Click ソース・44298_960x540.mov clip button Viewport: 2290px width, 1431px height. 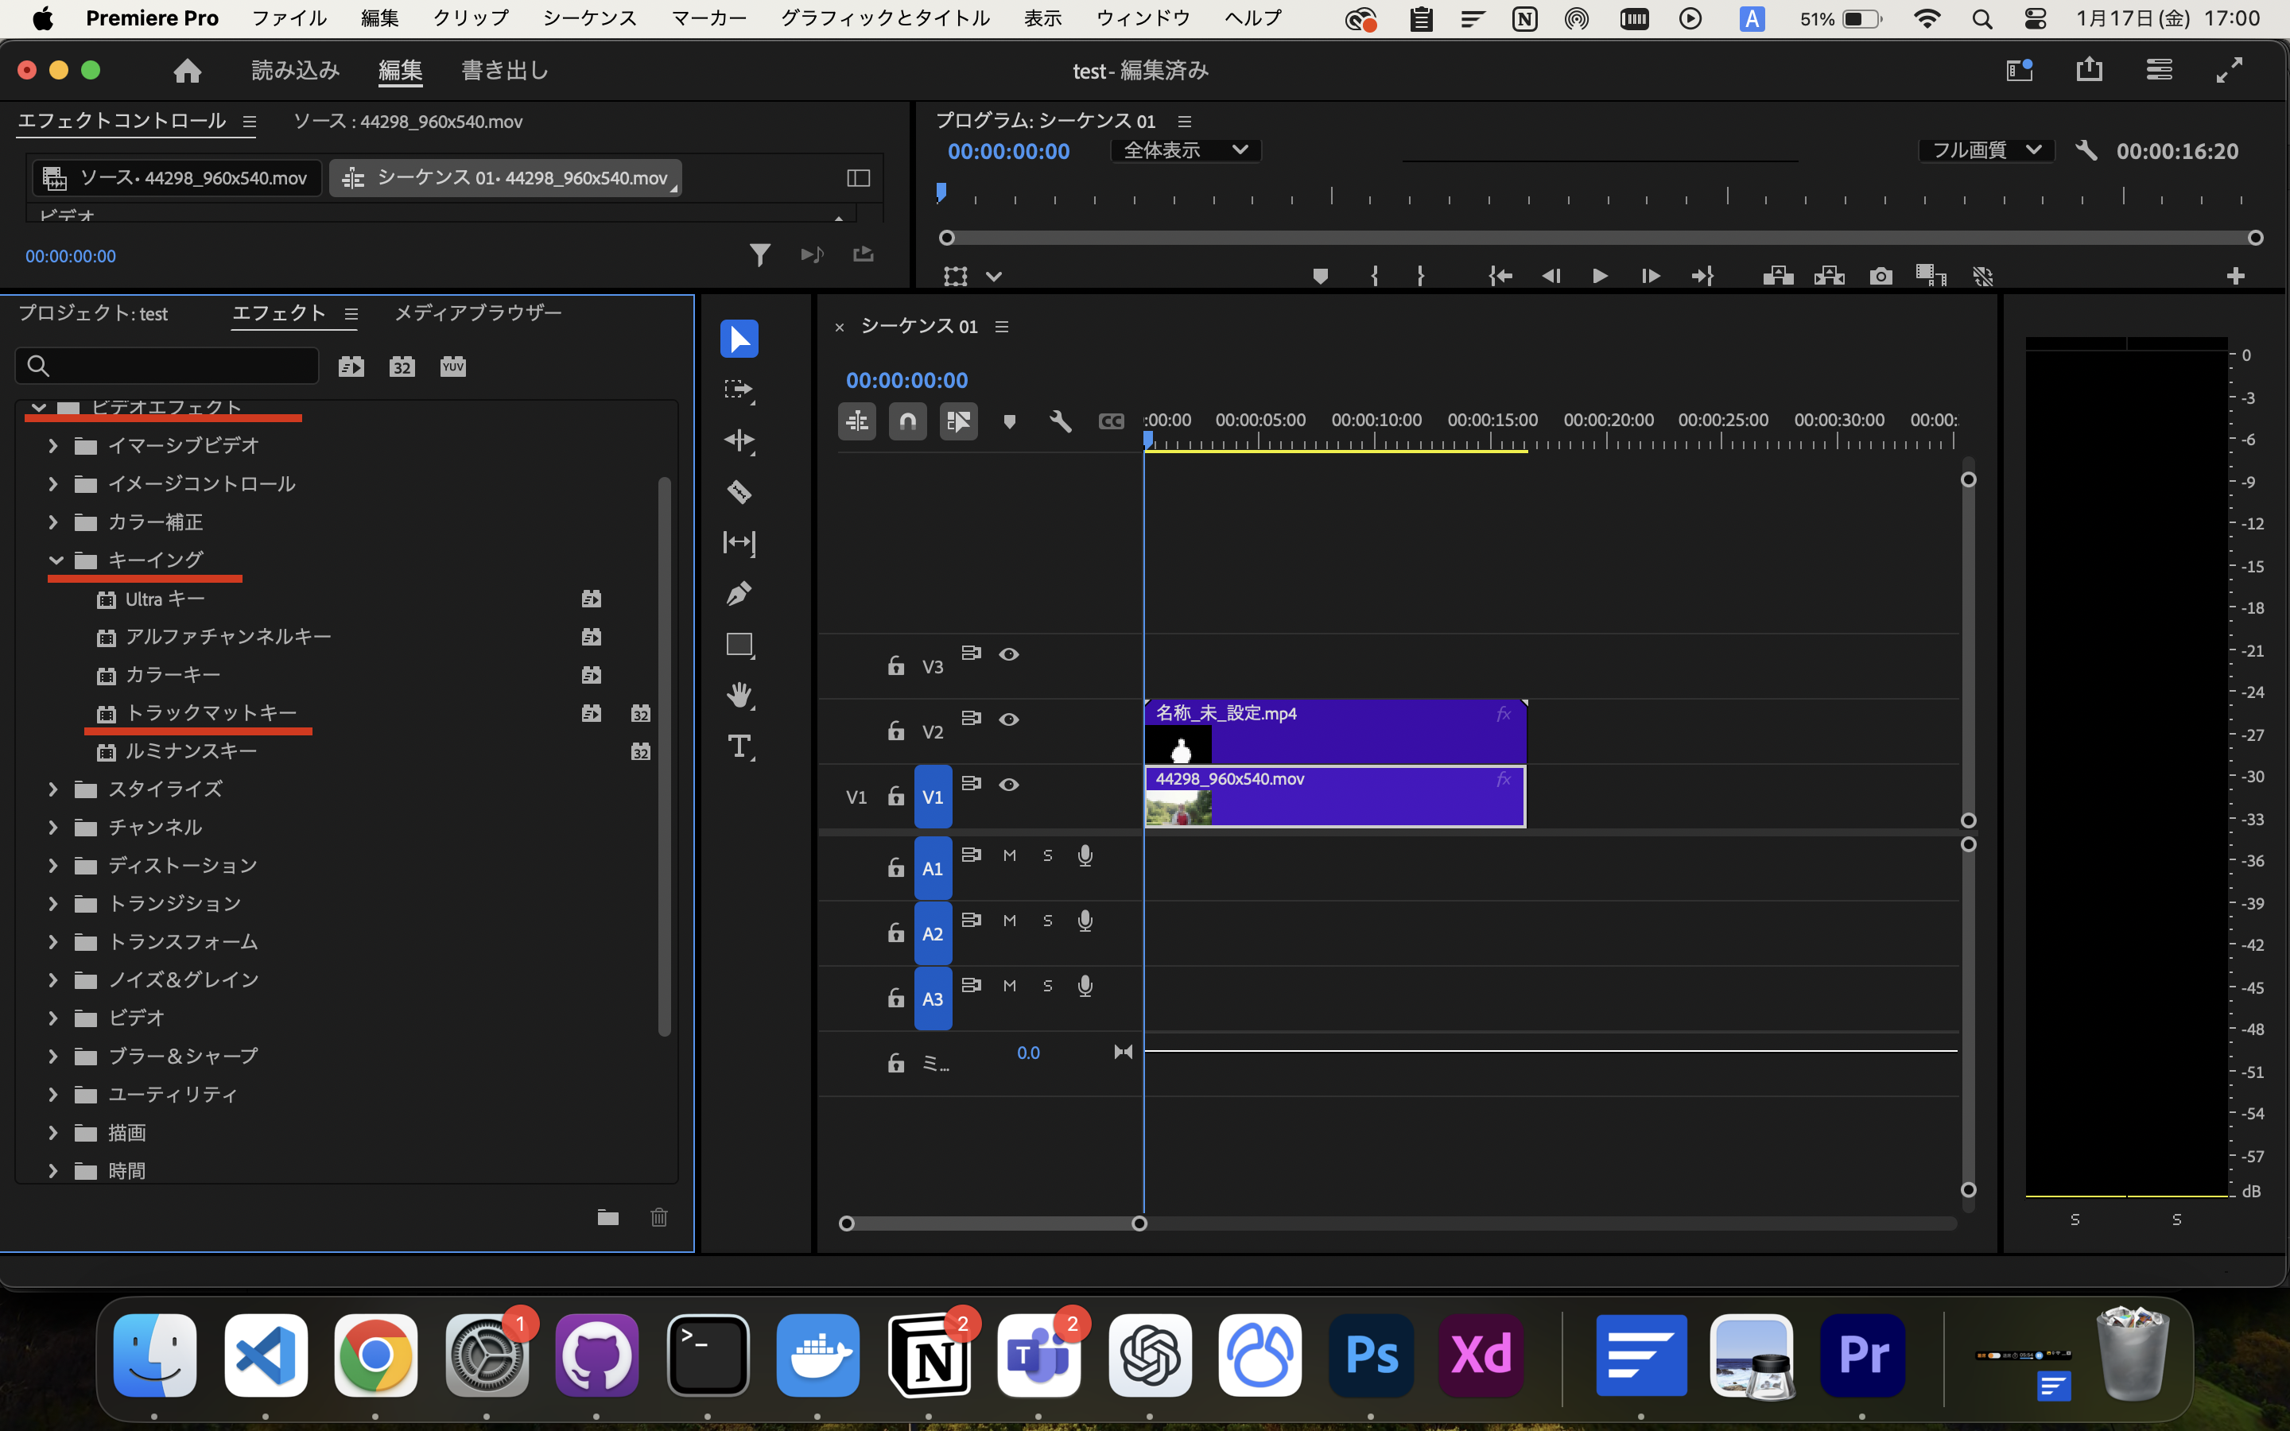point(177,178)
